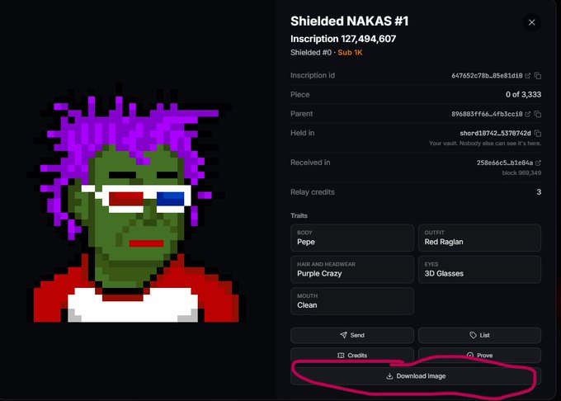Click the Relay credits value 3
561x401 pixels.
(539, 192)
